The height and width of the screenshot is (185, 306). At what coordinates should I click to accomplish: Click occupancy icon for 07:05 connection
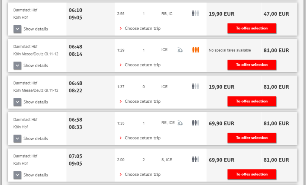tap(196, 159)
